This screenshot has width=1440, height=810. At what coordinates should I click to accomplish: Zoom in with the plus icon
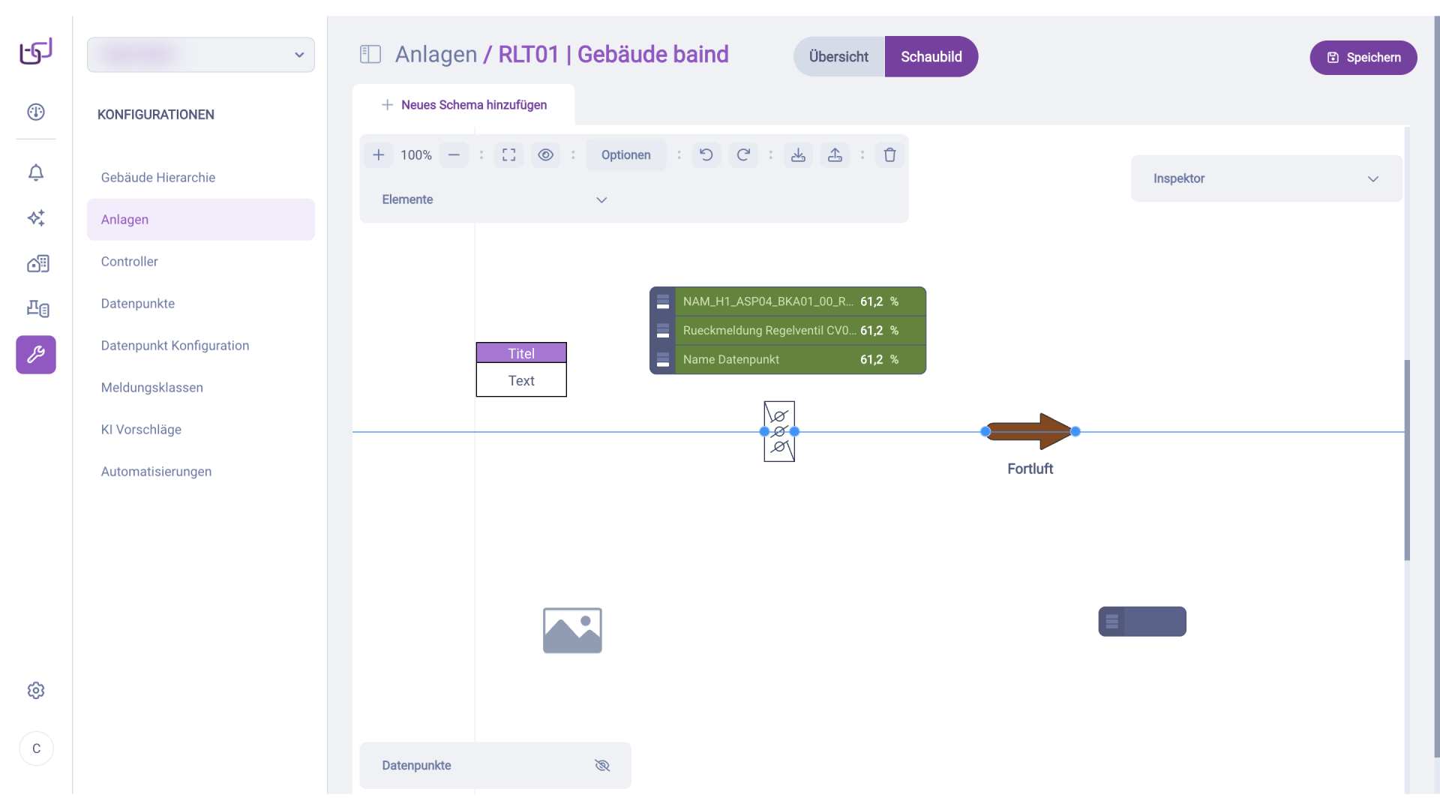click(379, 154)
